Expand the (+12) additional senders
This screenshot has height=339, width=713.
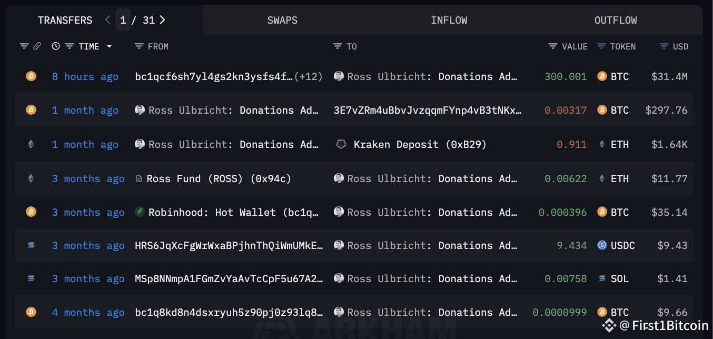[309, 76]
